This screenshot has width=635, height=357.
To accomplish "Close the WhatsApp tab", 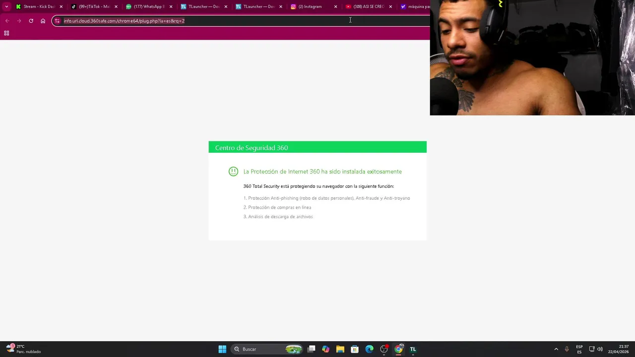I will pyautogui.click(x=171, y=6).
